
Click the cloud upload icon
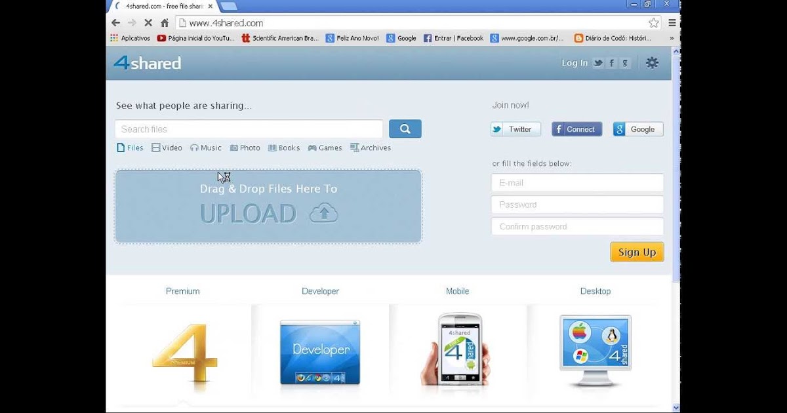click(x=323, y=213)
